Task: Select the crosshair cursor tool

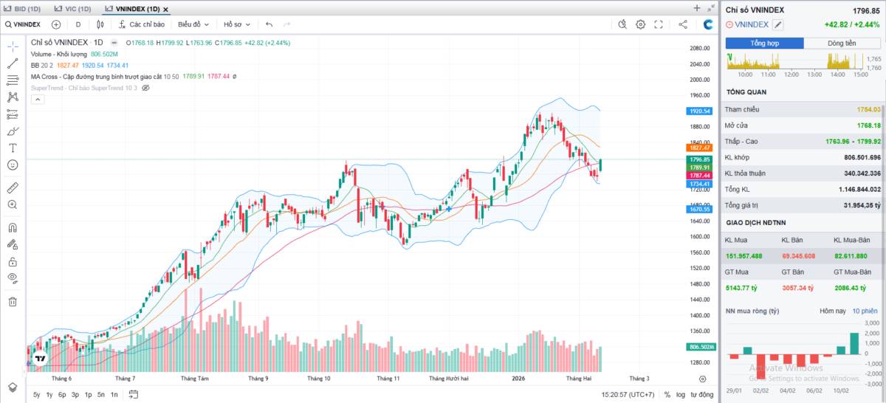Action: pyautogui.click(x=13, y=46)
